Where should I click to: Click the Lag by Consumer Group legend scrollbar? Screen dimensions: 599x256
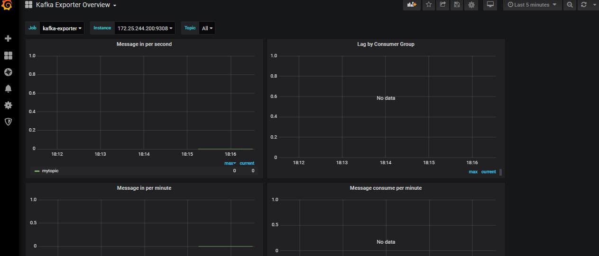(500, 172)
